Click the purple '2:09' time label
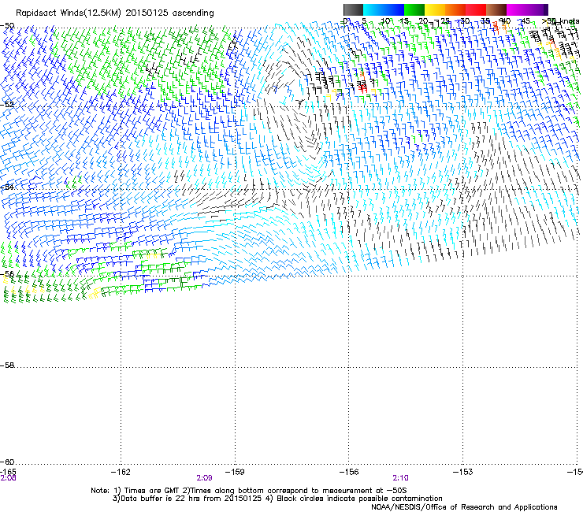 click(204, 478)
